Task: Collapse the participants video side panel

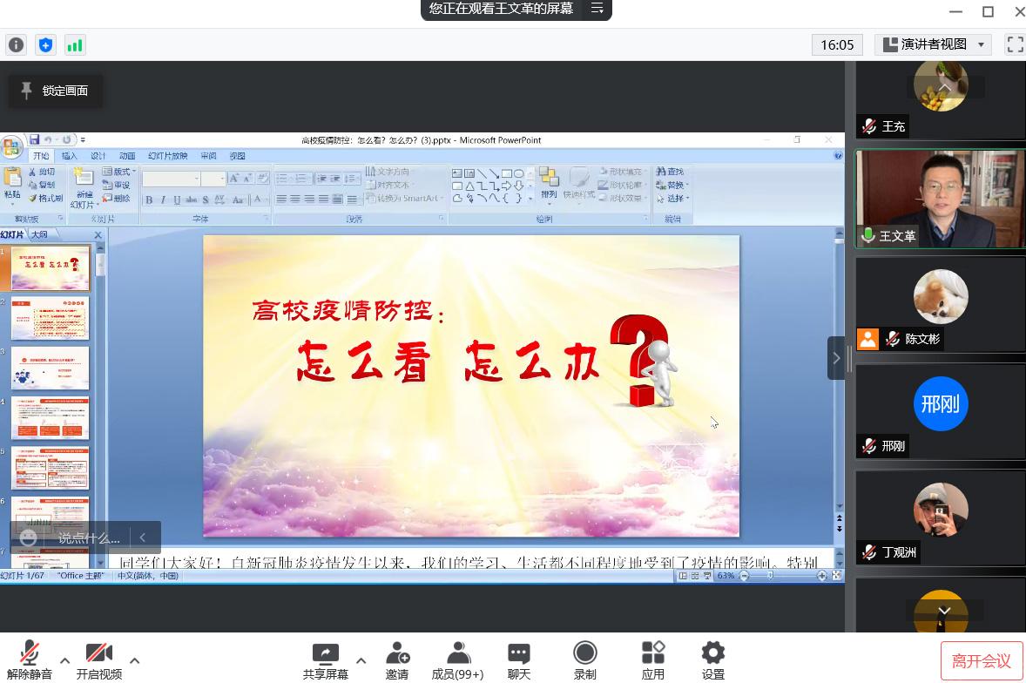Action: coord(836,358)
